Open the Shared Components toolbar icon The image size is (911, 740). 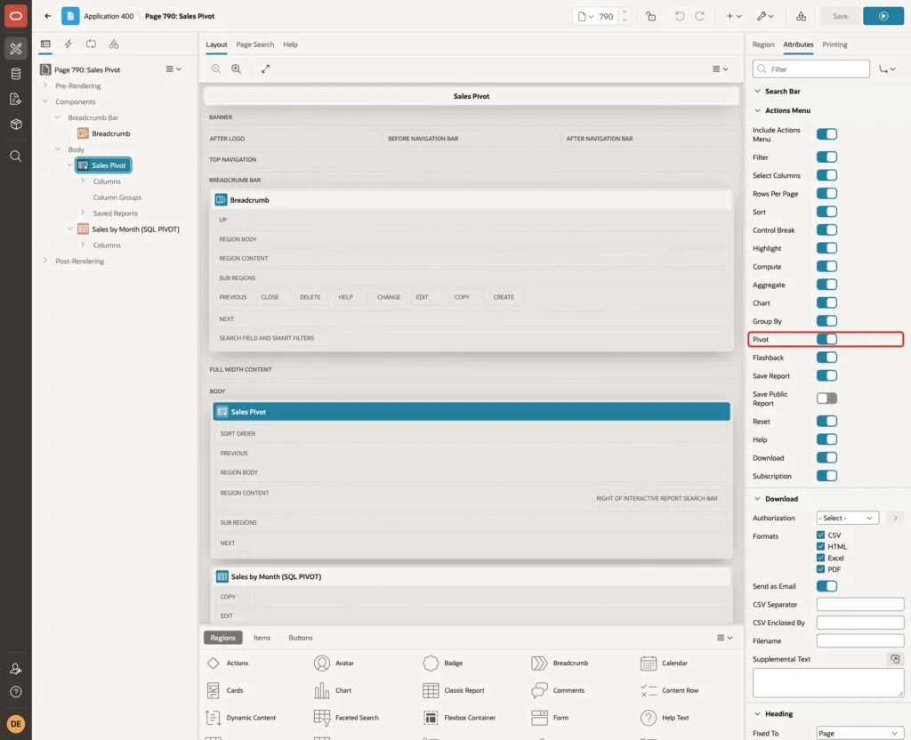801,16
